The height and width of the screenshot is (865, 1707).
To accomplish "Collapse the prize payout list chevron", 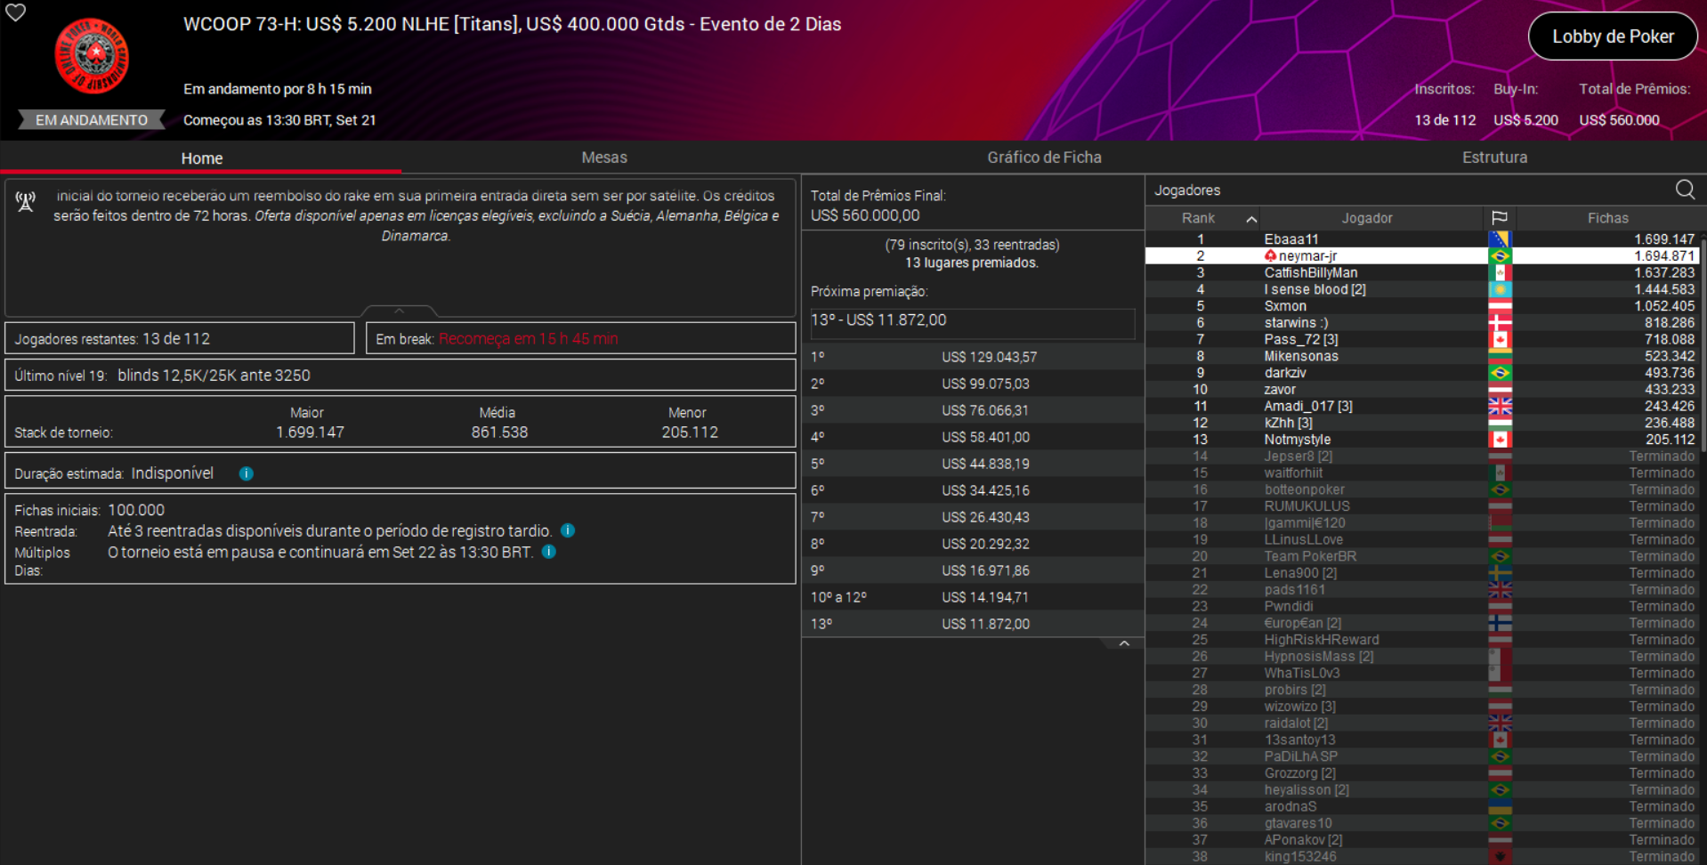I will (x=1124, y=643).
